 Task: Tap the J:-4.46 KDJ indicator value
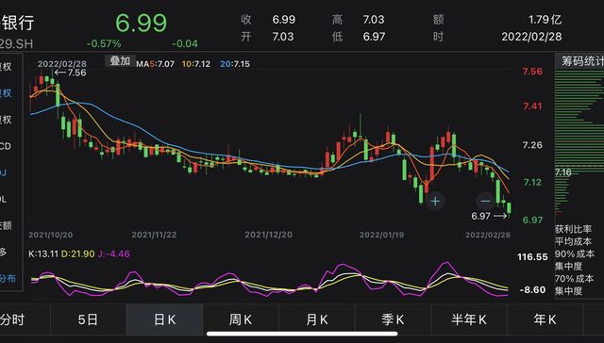(x=114, y=254)
